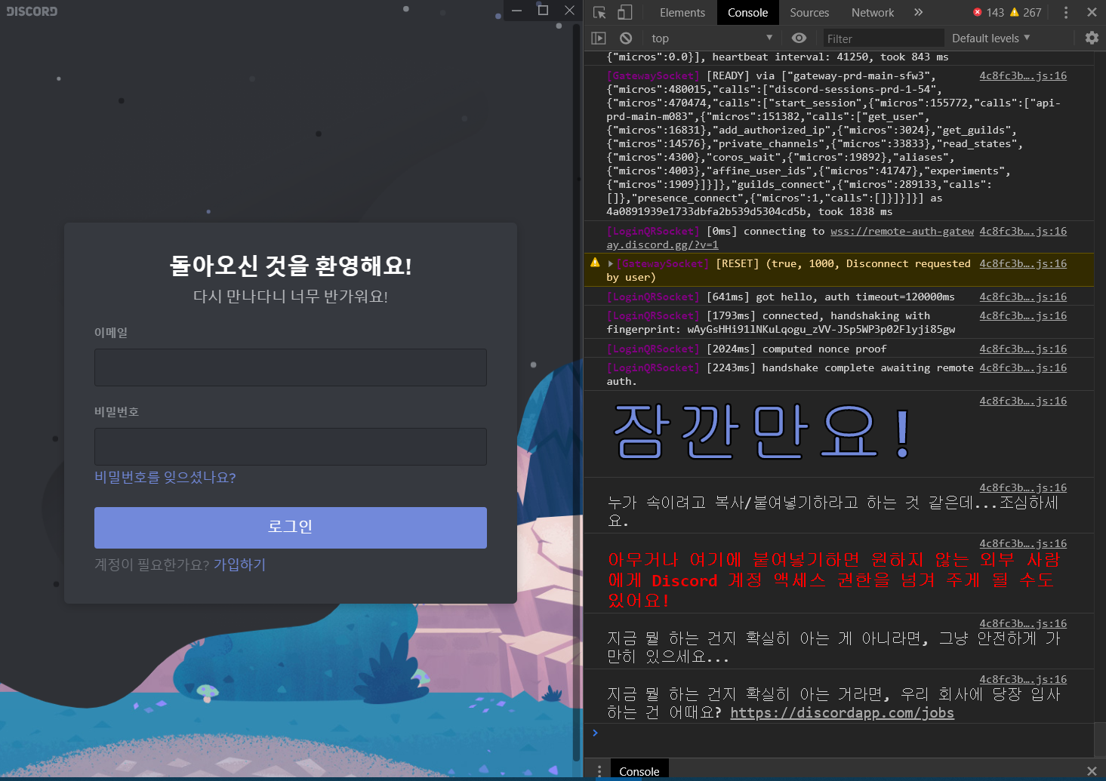This screenshot has height=781, width=1106.
Task: Click the red warning text about Discord account
Action: coord(834,580)
